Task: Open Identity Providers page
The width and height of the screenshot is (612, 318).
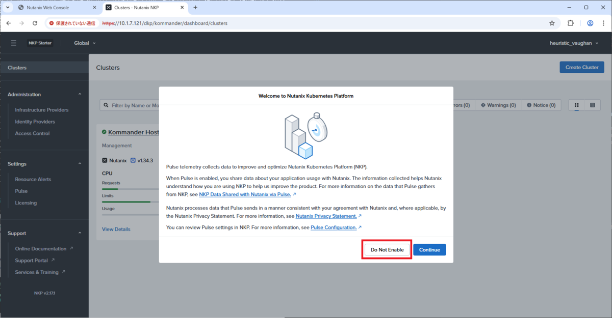Action: pos(35,122)
